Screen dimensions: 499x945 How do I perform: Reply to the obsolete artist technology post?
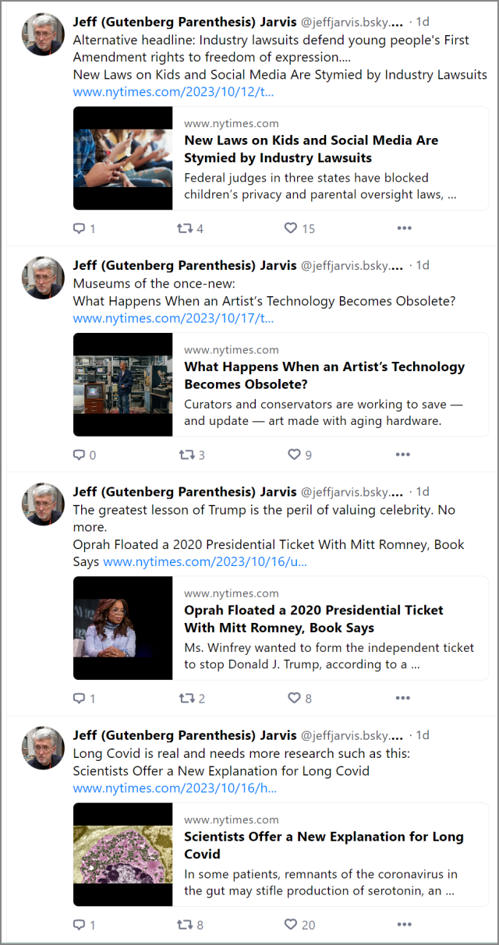coord(80,455)
